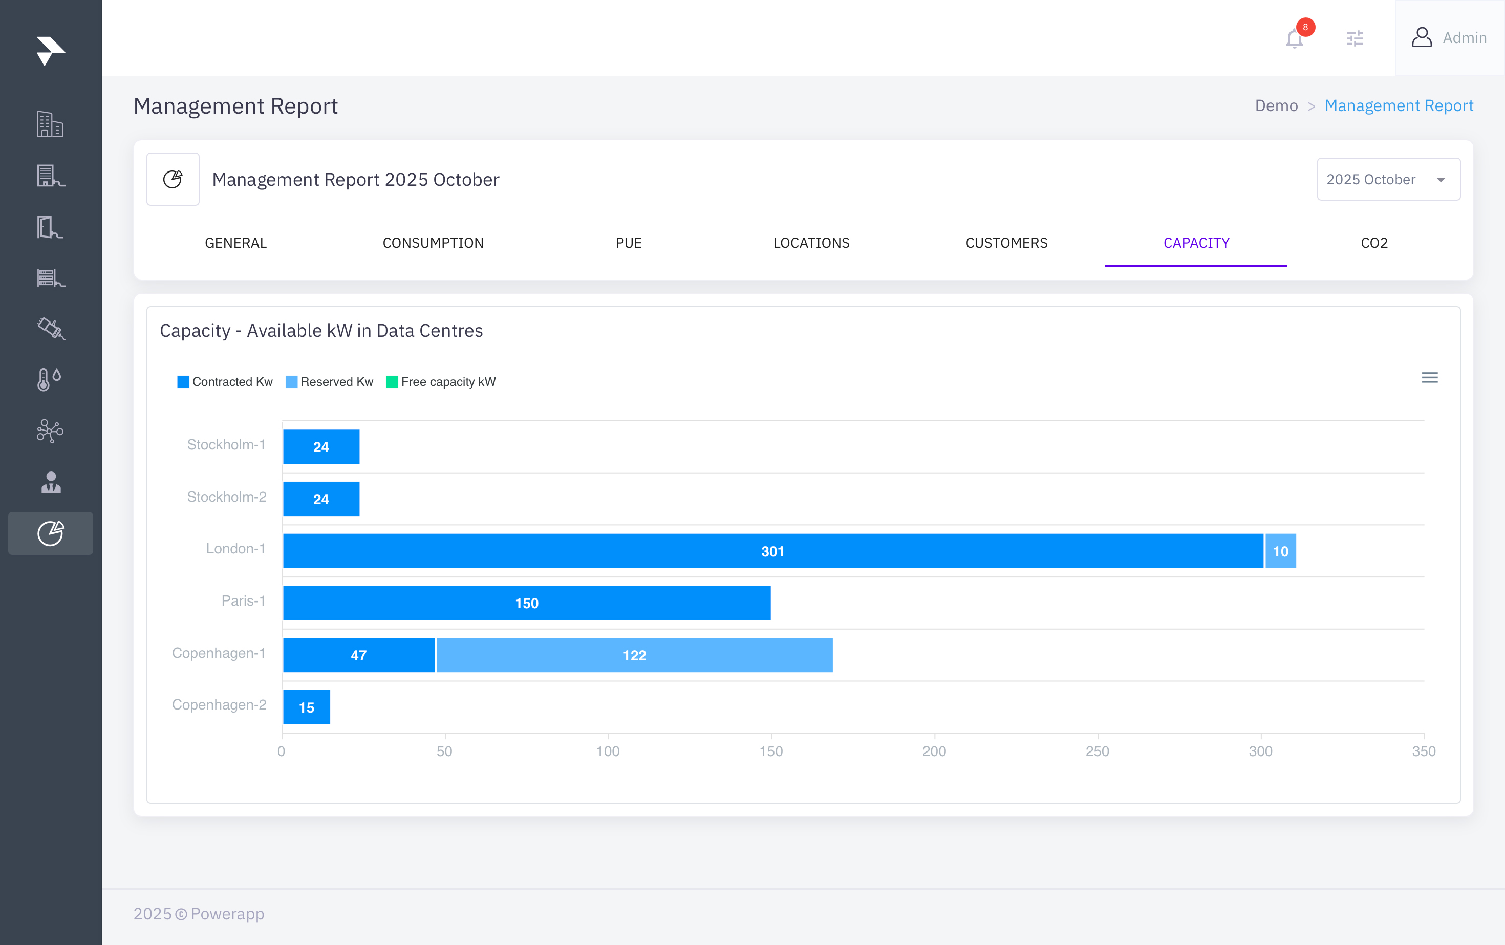
Task: Open the 2025 October month dropdown
Action: (1388, 179)
